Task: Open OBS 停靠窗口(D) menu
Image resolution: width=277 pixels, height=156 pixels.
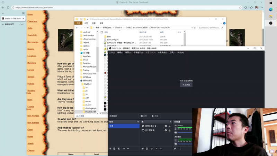Action: [x=138, y=53]
